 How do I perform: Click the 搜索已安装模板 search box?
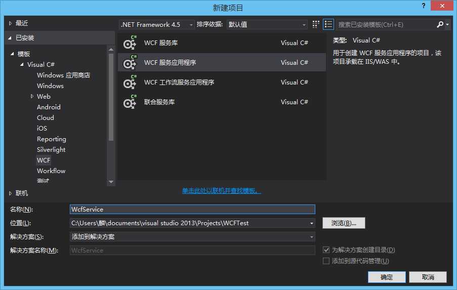[x=386, y=24]
